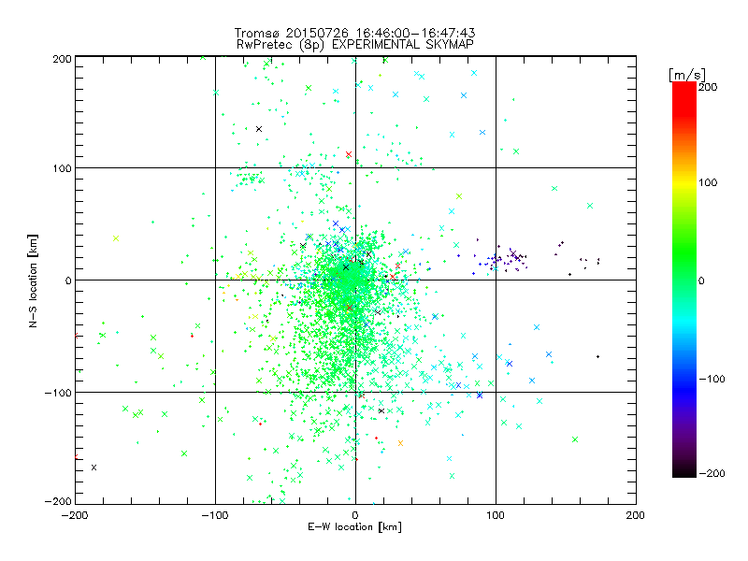Click the y-axis tick label '-200'
This screenshot has width=748, height=561.
point(58,501)
